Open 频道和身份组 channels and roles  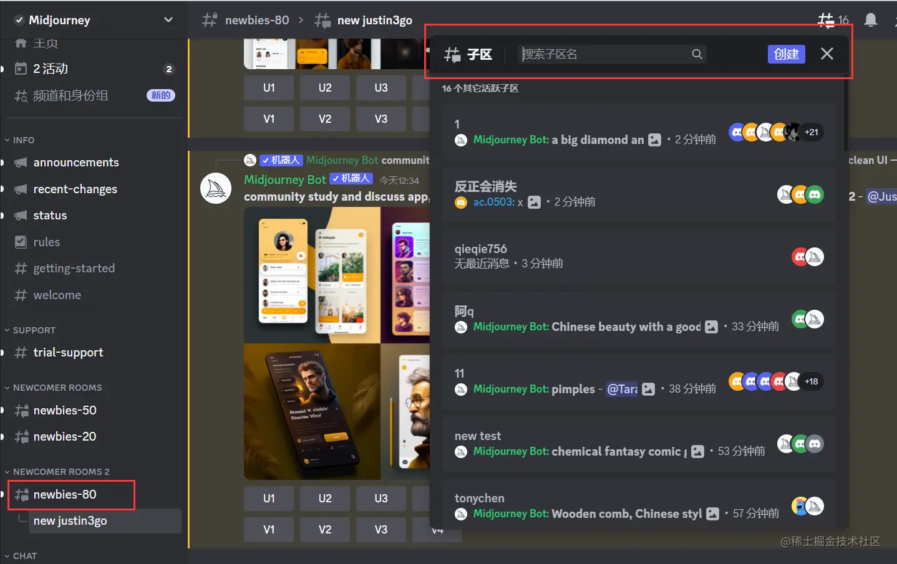pyautogui.click(x=94, y=95)
